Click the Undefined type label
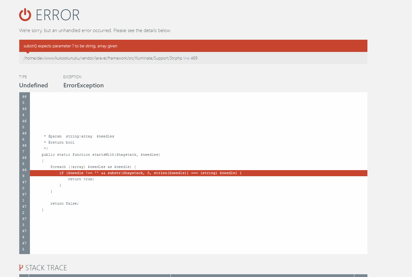Screen dimensions: 412x277 point(33,85)
